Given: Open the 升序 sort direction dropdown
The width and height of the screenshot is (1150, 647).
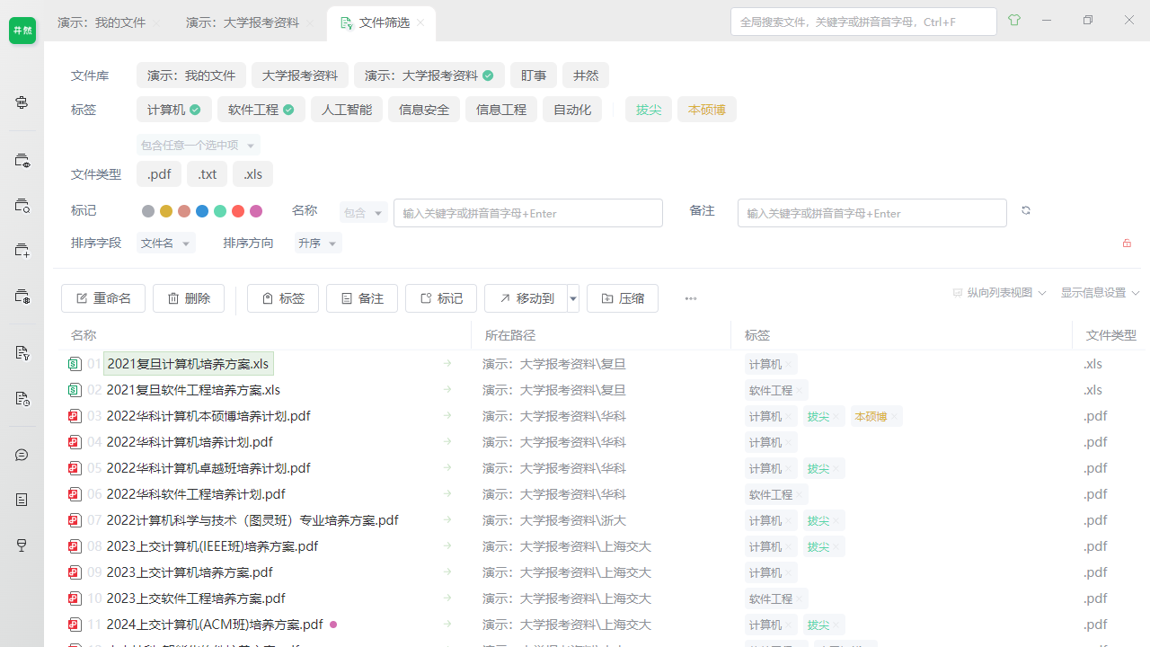Looking at the screenshot, I should (x=317, y=243).
